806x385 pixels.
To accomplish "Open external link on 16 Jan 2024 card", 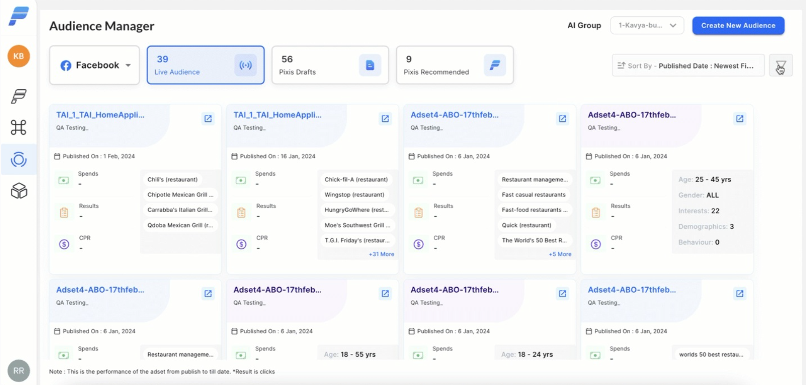I will pos(385,119).
